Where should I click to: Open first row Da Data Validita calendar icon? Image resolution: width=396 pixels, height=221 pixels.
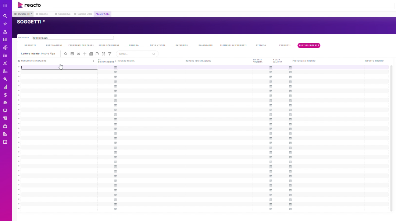[x=271, y=67]
